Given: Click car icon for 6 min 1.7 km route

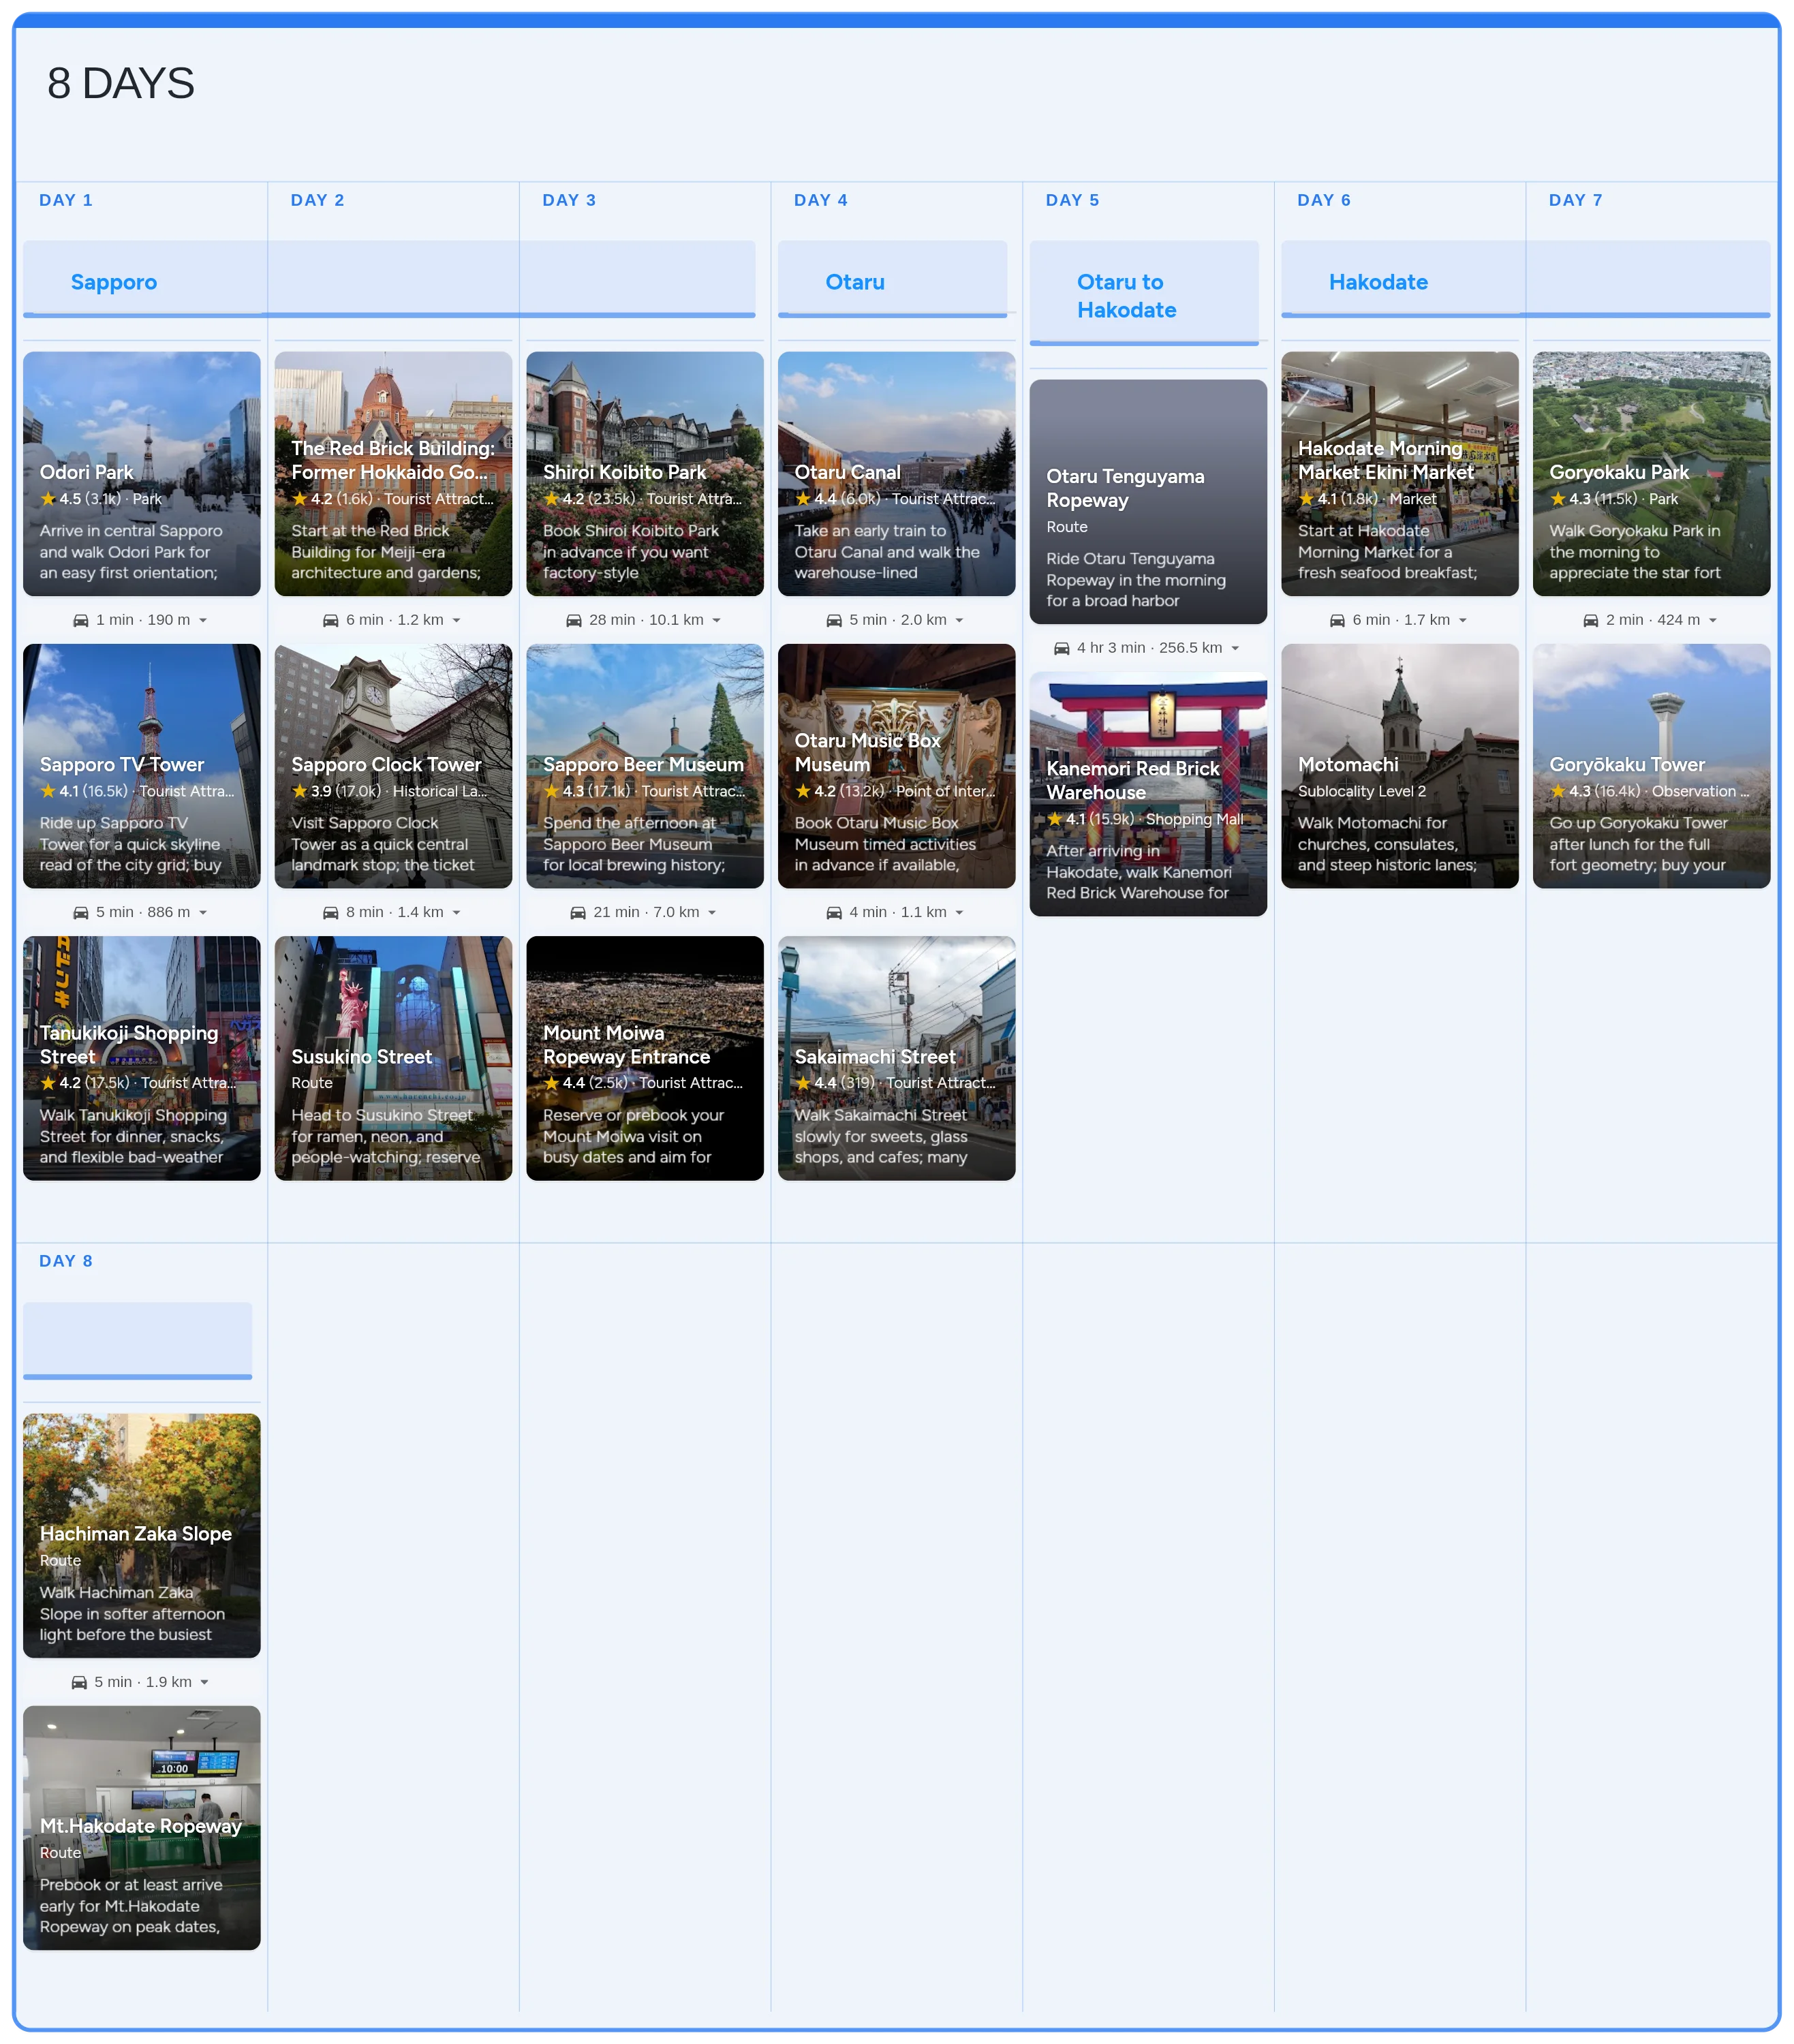Looking at the screenshot, I should click(1337, 620).
